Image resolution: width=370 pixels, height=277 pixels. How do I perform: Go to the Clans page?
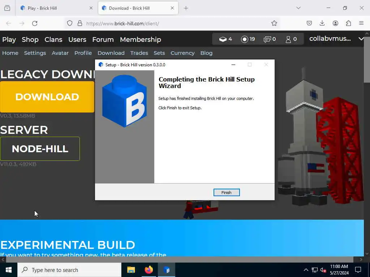[53, 39]
